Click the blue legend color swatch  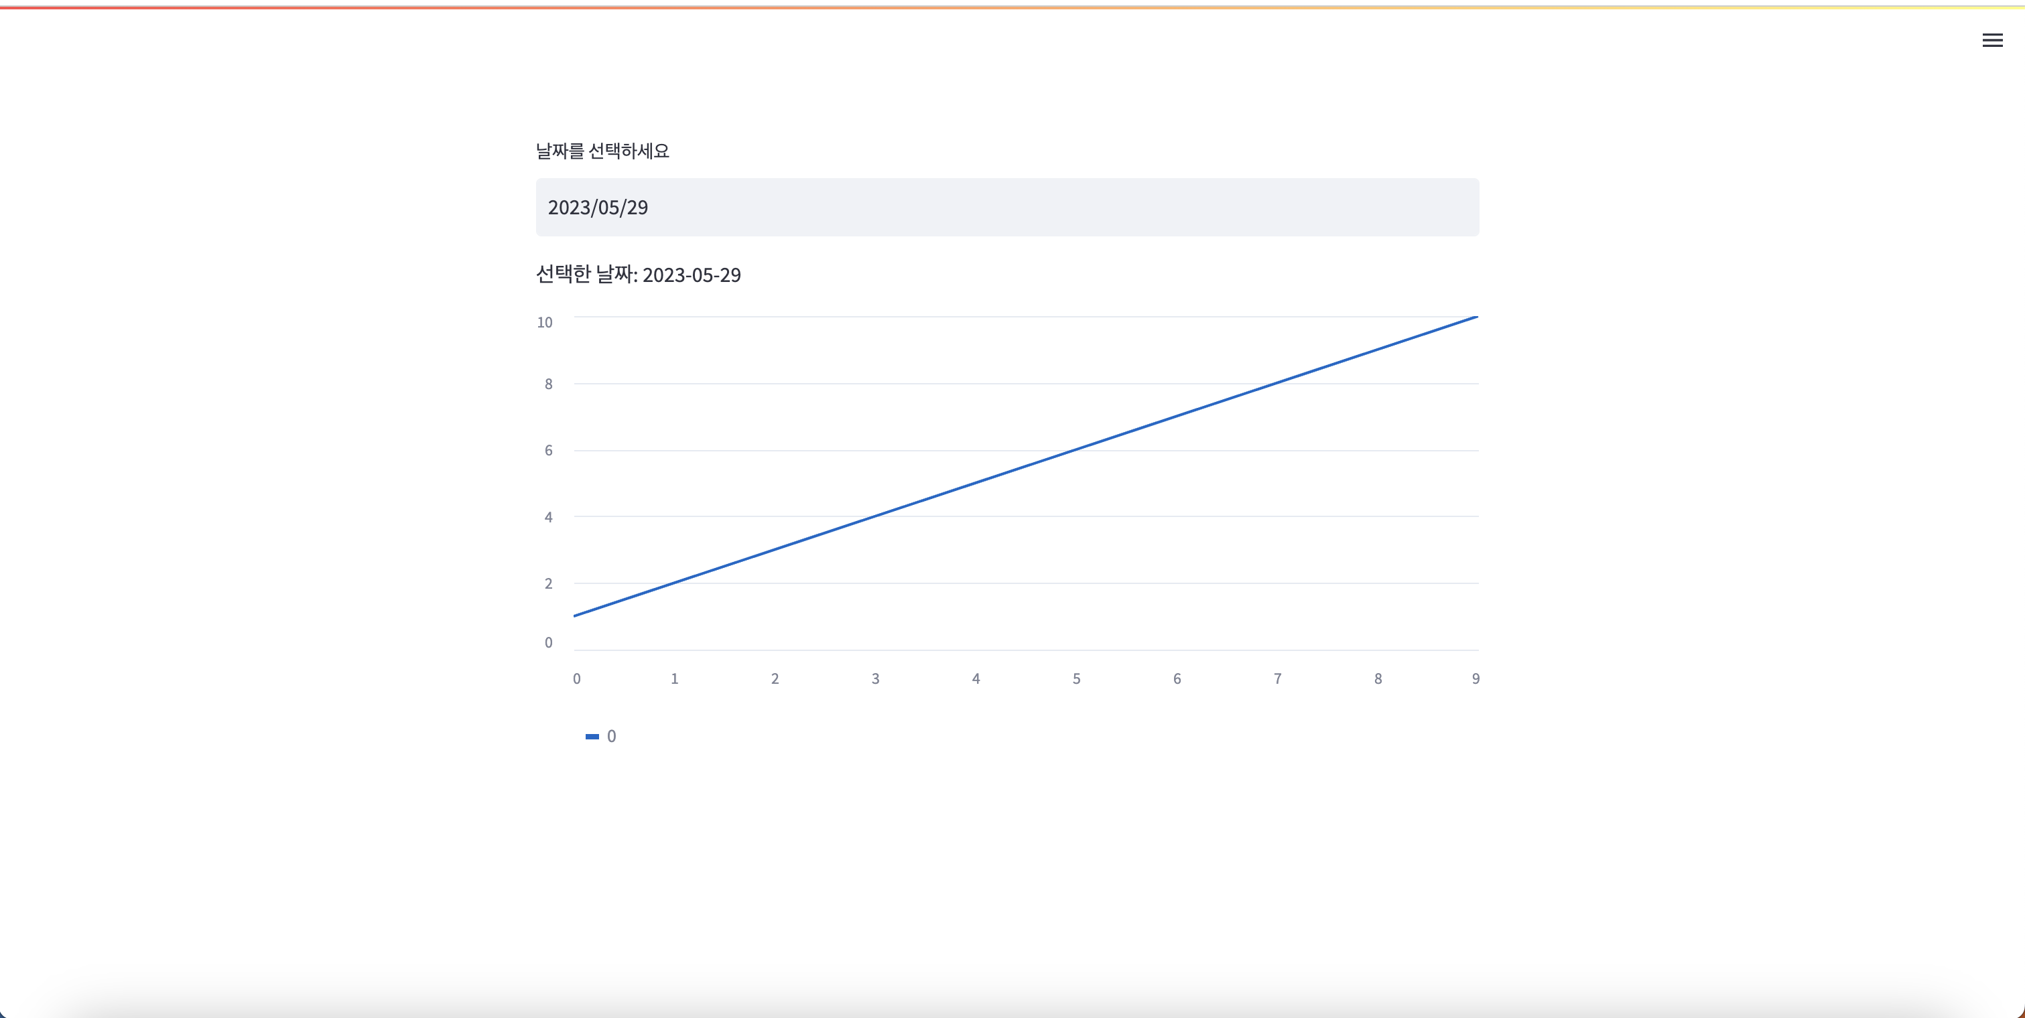tap(592, 737)
